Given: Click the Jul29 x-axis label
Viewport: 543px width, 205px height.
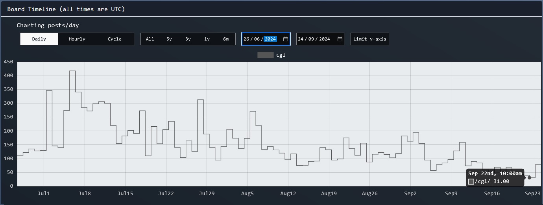Looking at the screenshot, I should 207,193.
